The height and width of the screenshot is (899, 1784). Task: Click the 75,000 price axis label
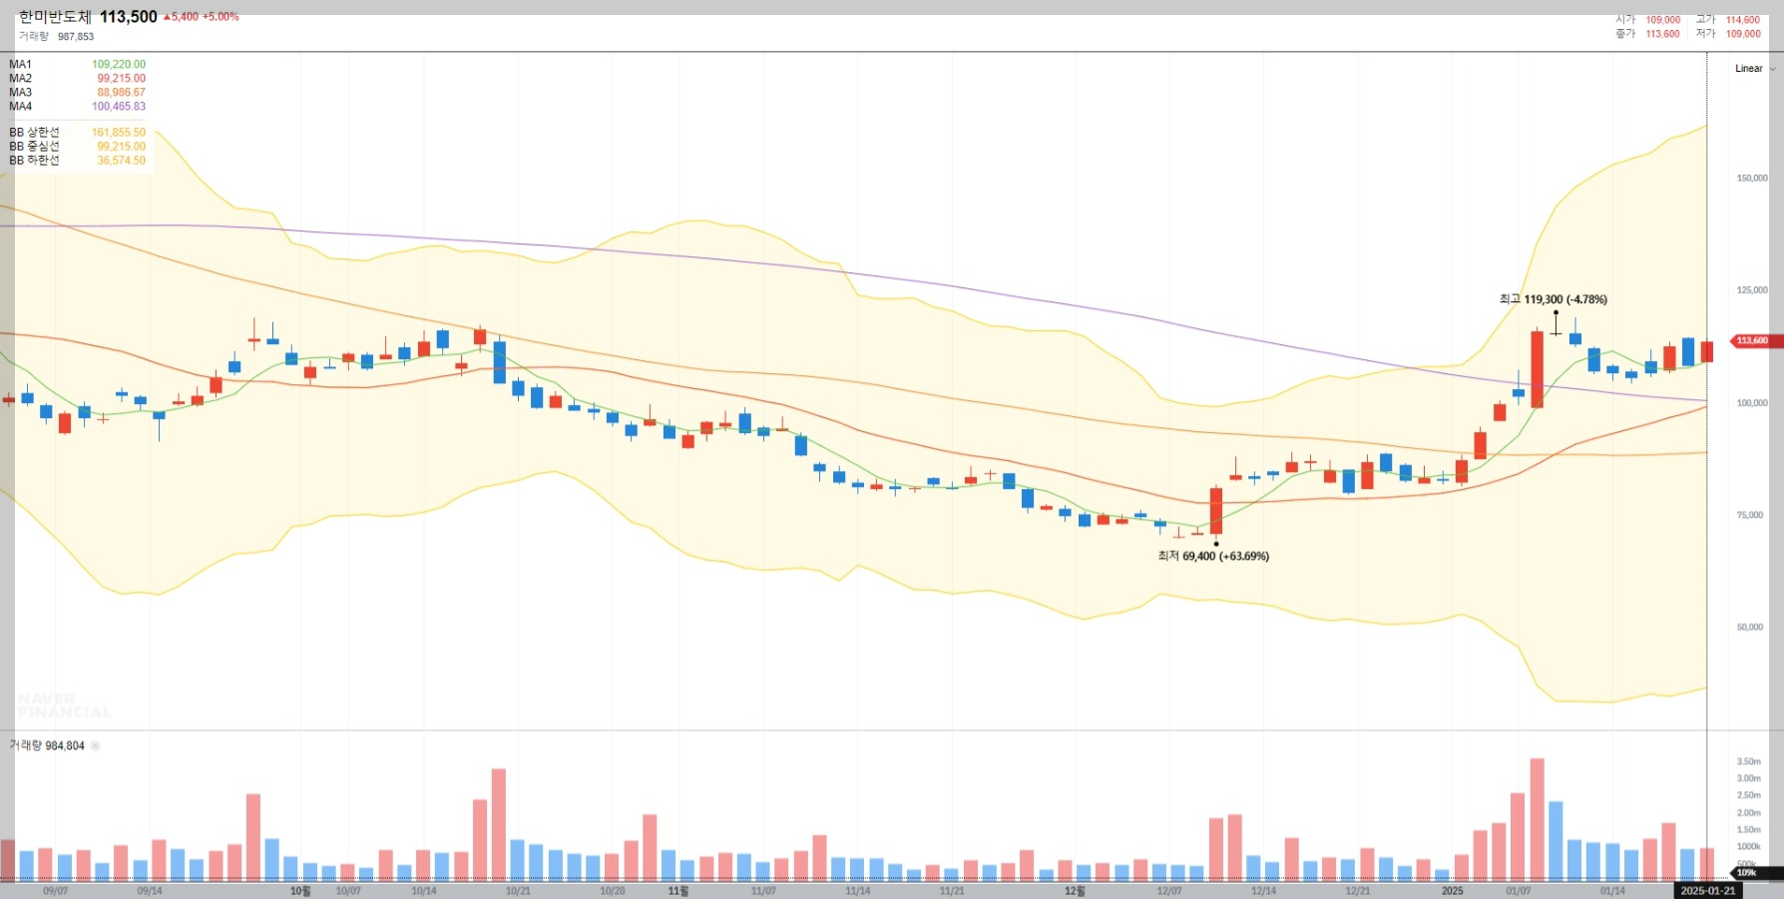1750,516
